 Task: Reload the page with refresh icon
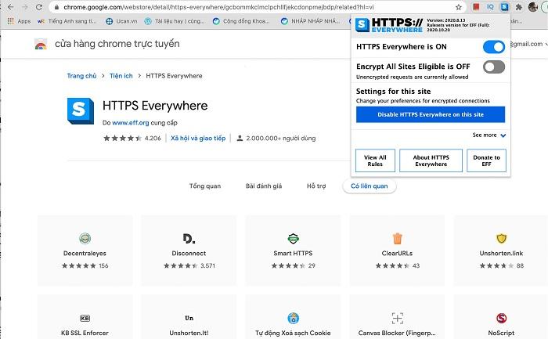39,7
